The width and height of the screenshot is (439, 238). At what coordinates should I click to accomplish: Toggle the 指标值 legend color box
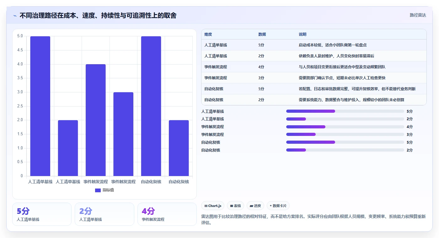coord(98,190)
